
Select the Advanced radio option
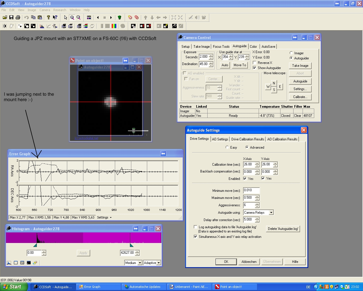pyautogui.click(x=247, y=147)
